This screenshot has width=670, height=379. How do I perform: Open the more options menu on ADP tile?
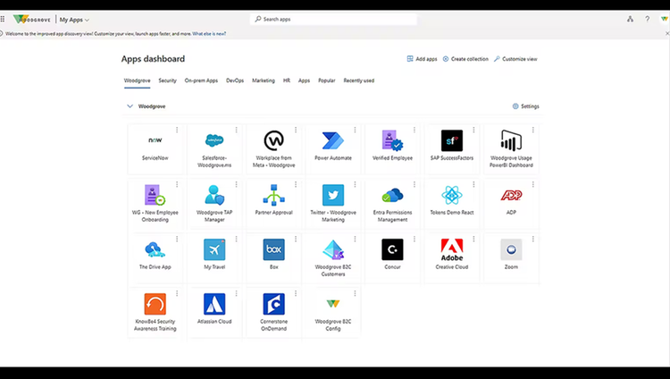point(533,184)
